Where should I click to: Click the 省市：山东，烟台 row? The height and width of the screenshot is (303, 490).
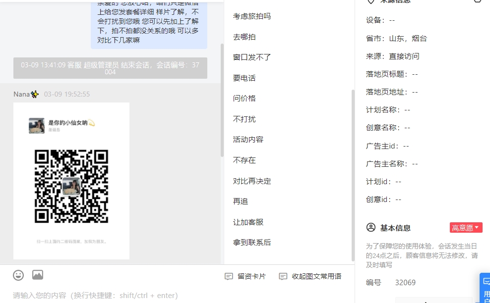396,39
